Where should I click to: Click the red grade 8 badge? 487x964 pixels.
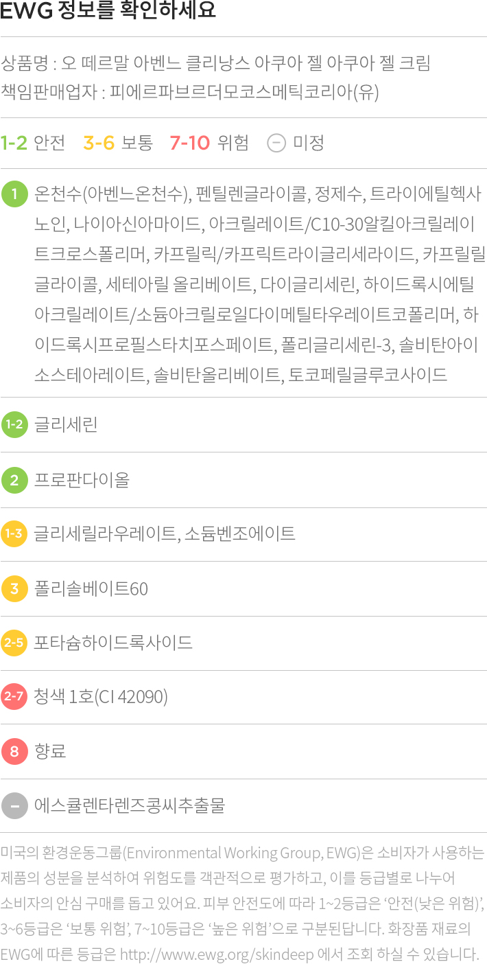coord(14,751)
